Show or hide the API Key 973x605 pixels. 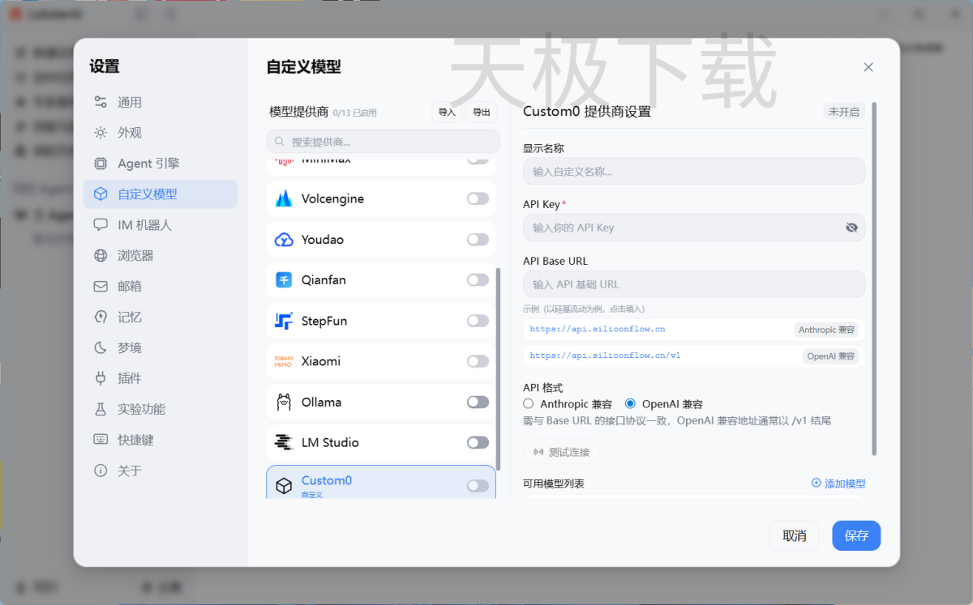point(851,228)
